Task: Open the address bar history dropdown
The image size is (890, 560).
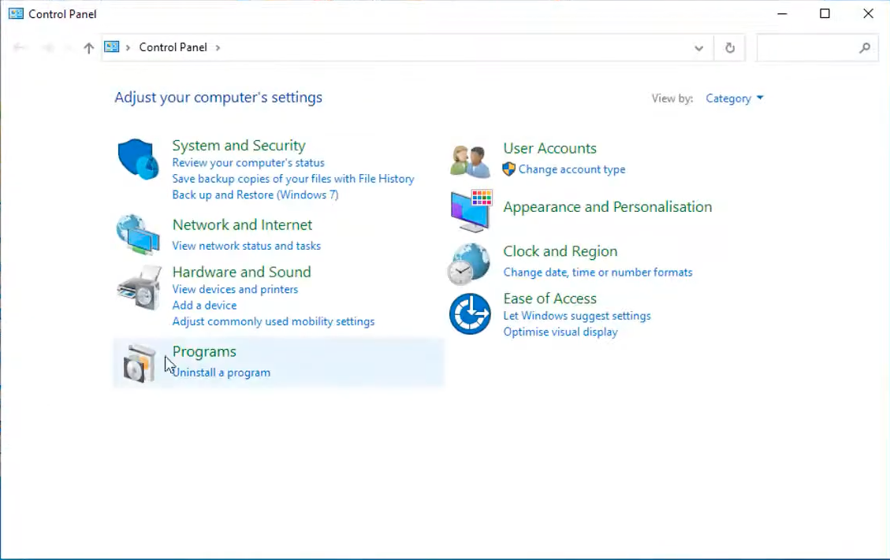Action: (698, 48)
